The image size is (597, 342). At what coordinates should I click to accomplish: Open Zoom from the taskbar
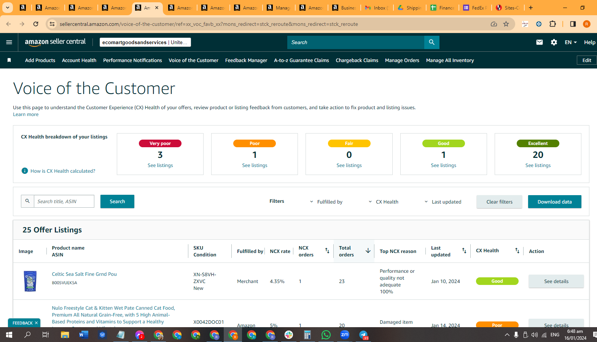[345, 335]
